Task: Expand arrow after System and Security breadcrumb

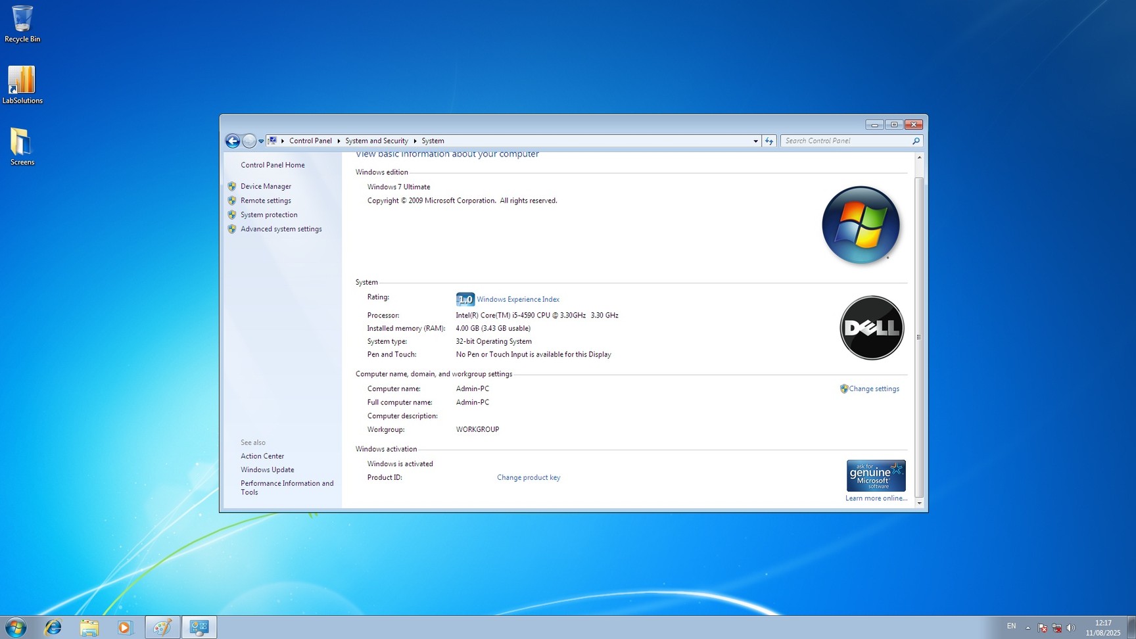Action: point(415,141)
